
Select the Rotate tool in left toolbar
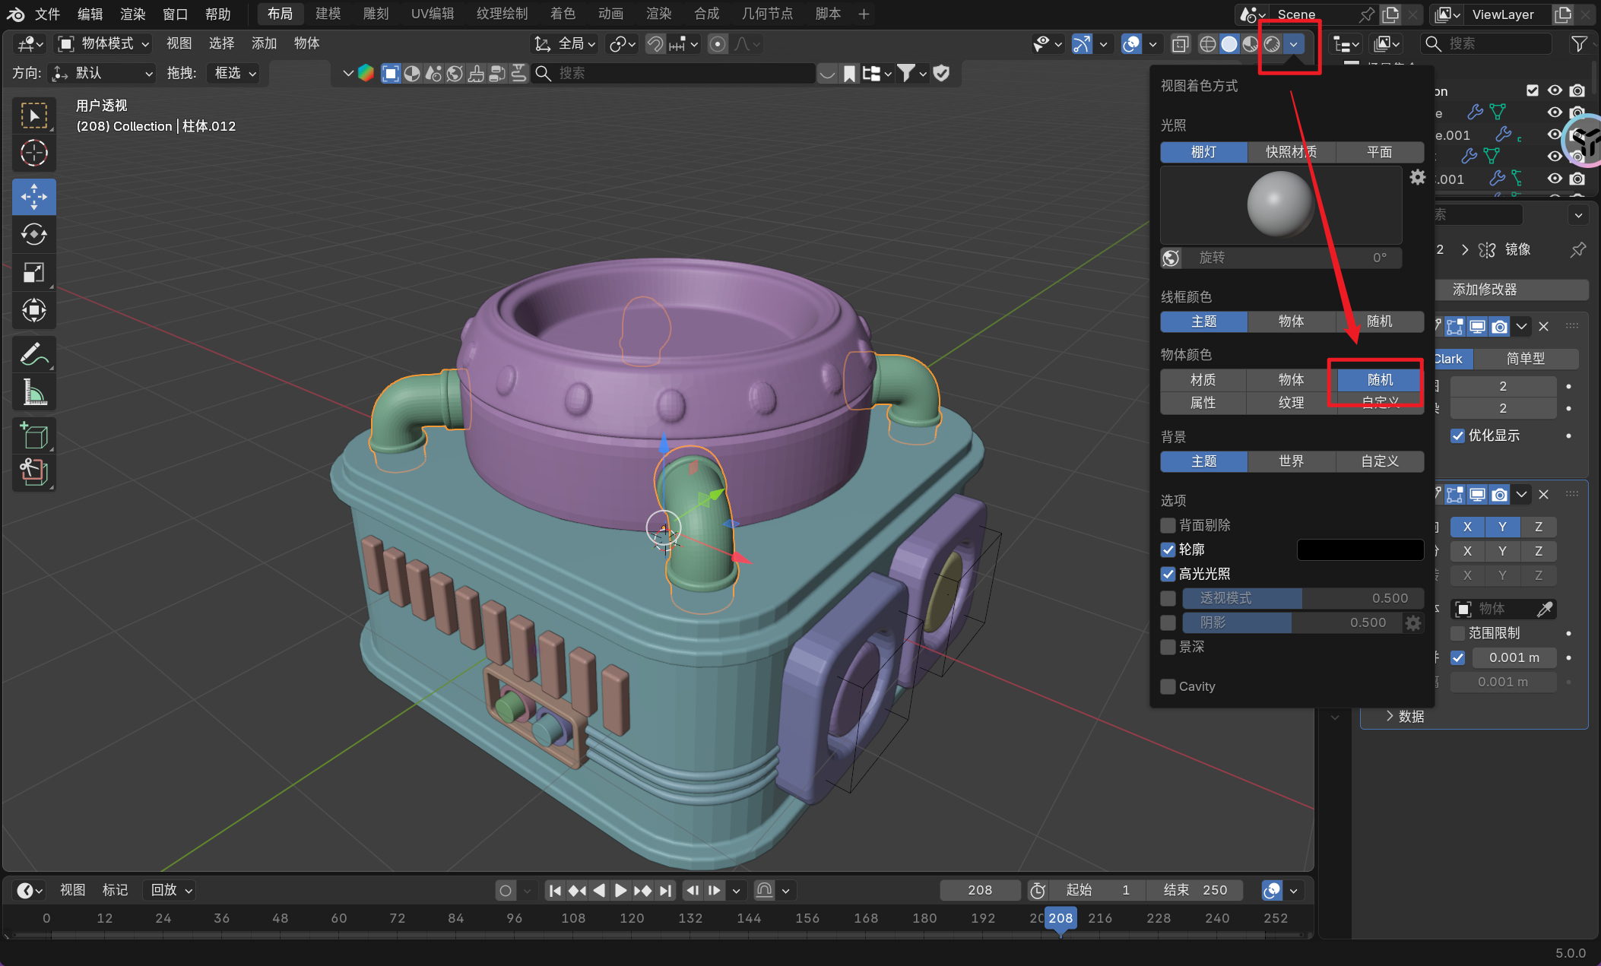(x=33, y=234)
